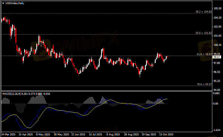
Task: Select the 50.0 = 101.82 Fibonacci label
Action: point(204,33)
